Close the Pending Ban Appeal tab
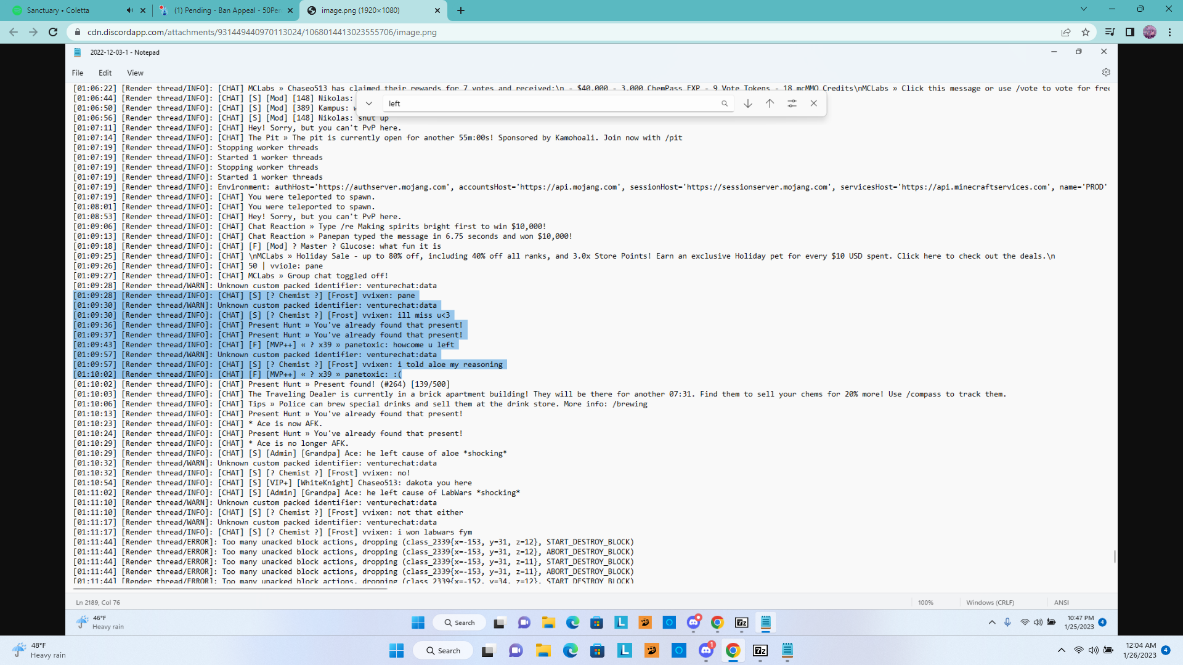The width and height of the screenshot is (1183, 665). click(x=290, y=10)
